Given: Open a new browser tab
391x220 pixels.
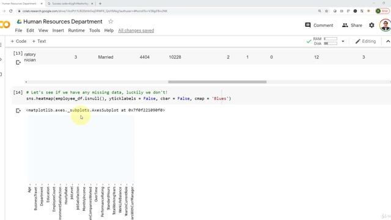Looking at the screenshot, I should (100, 4).
